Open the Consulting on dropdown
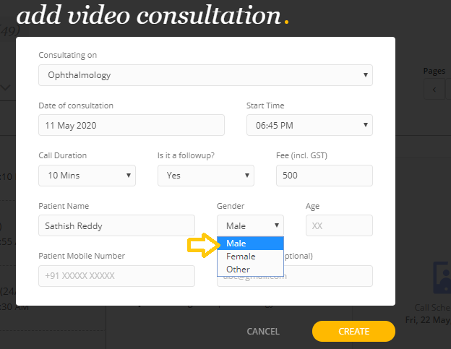 [205, 75]
